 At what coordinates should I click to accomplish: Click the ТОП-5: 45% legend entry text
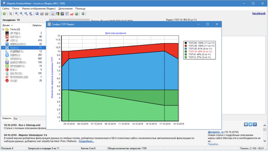pos(200,54)
